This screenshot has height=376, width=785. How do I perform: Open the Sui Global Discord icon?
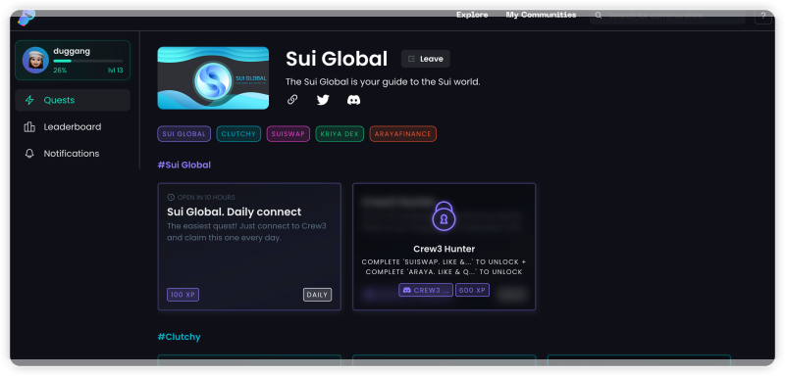(x=353, y=100)
